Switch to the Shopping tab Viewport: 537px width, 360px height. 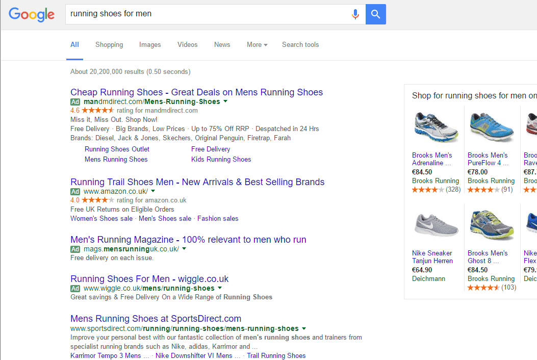(x=109, y=44)
